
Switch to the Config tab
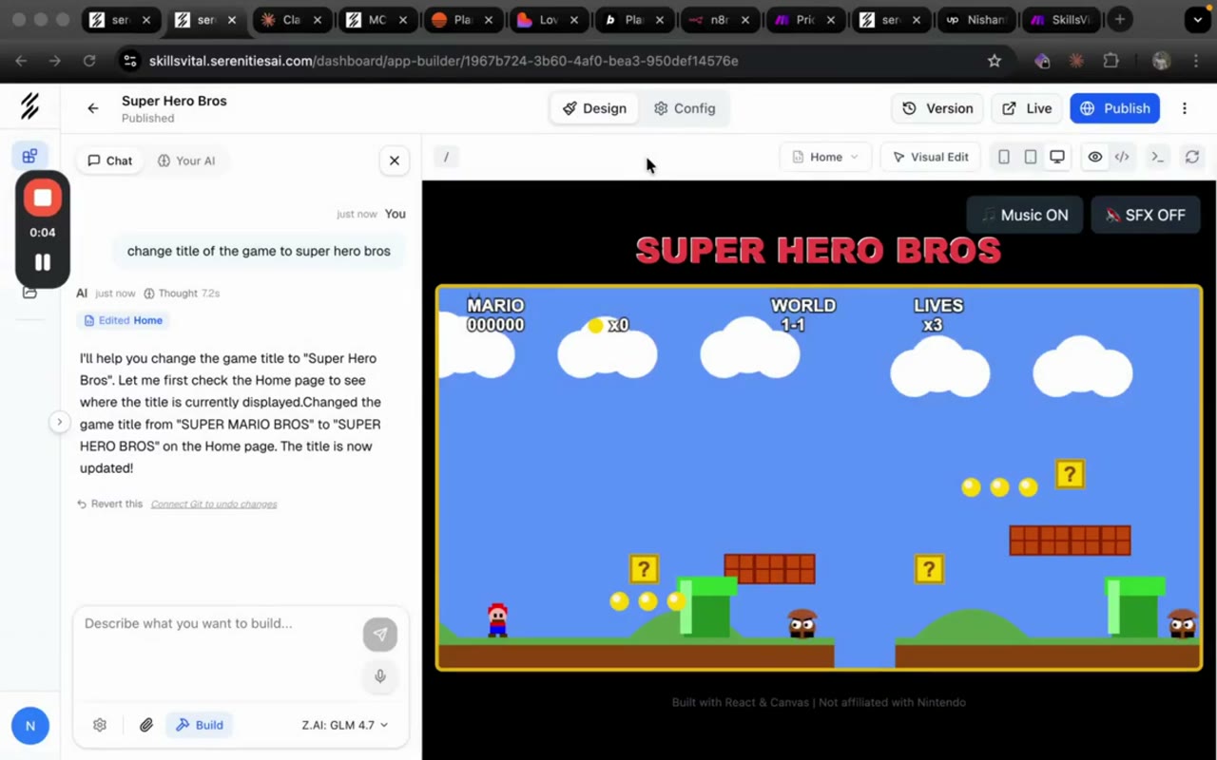tap(685, 108)
